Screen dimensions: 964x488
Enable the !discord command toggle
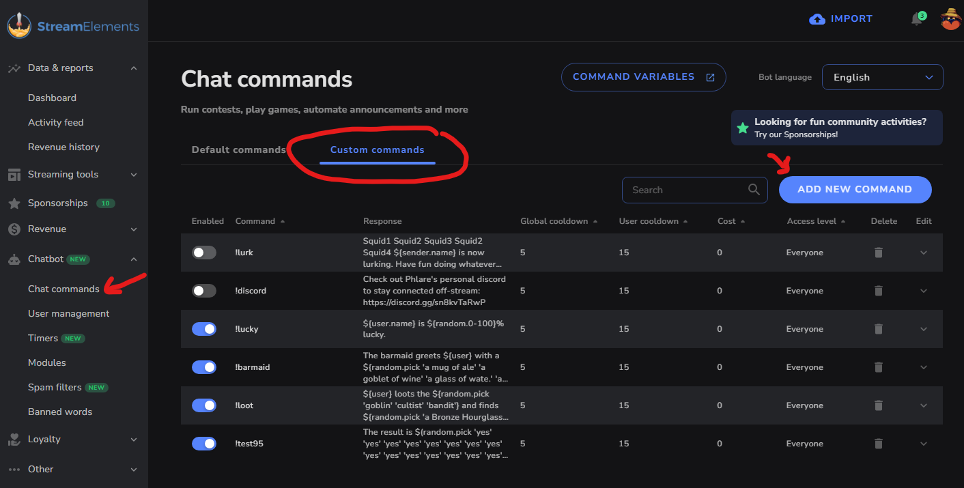tap(204, 291)
